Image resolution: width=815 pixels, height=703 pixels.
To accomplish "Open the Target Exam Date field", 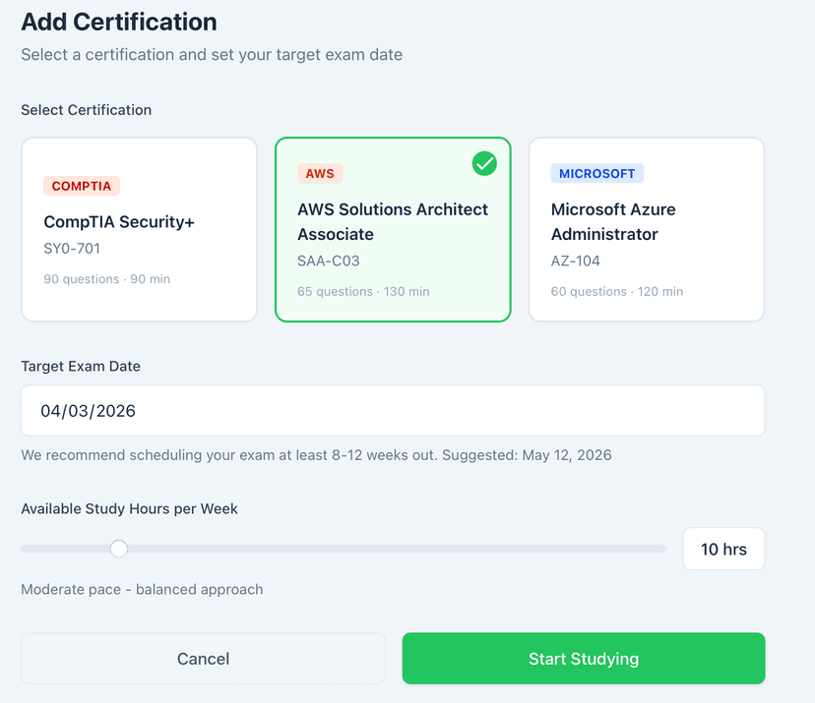I will tap(393, 410).
